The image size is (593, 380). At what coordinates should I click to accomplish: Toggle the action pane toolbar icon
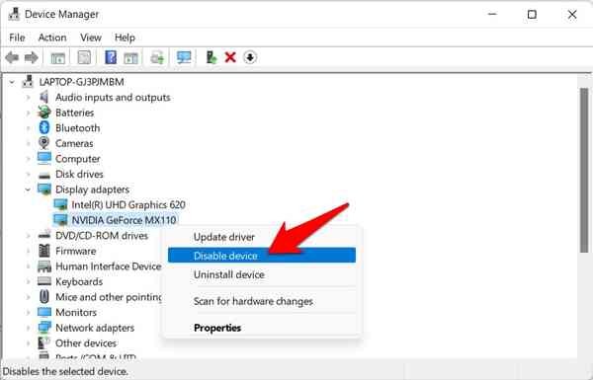(x=130, y=58)
